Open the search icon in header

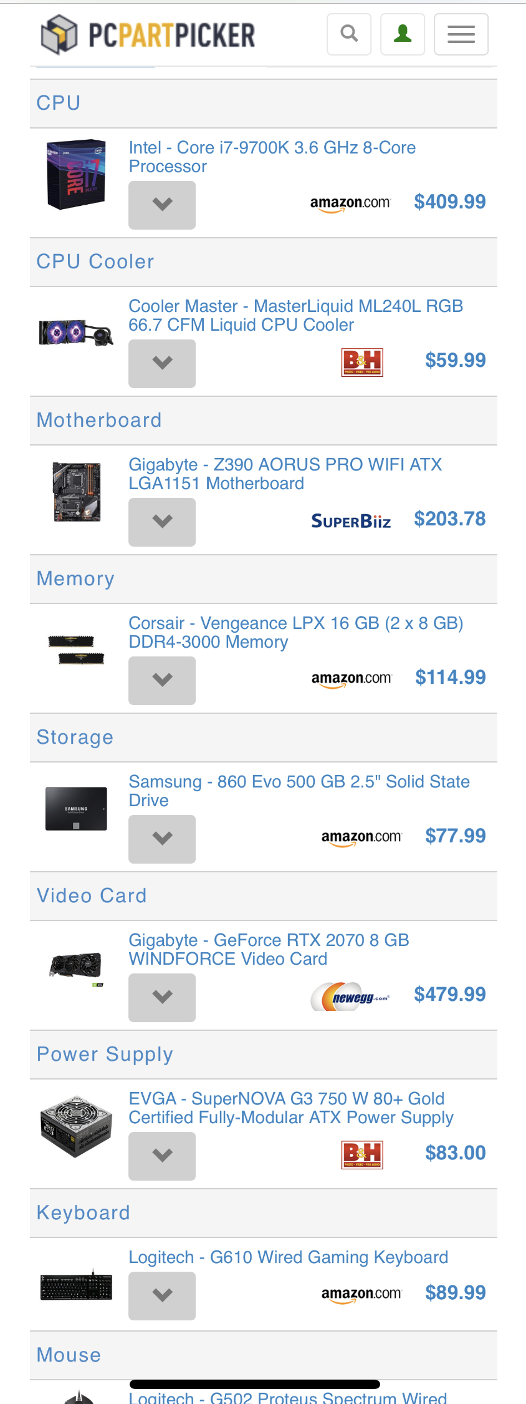click(349, 34)
